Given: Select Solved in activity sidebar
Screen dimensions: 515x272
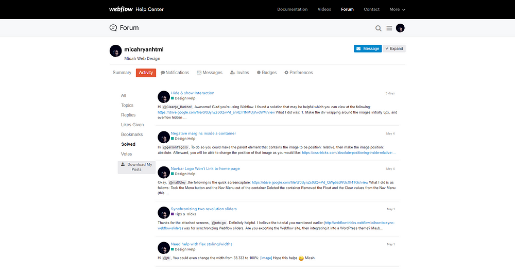Looking at the screenshot, I should (128, 144).
